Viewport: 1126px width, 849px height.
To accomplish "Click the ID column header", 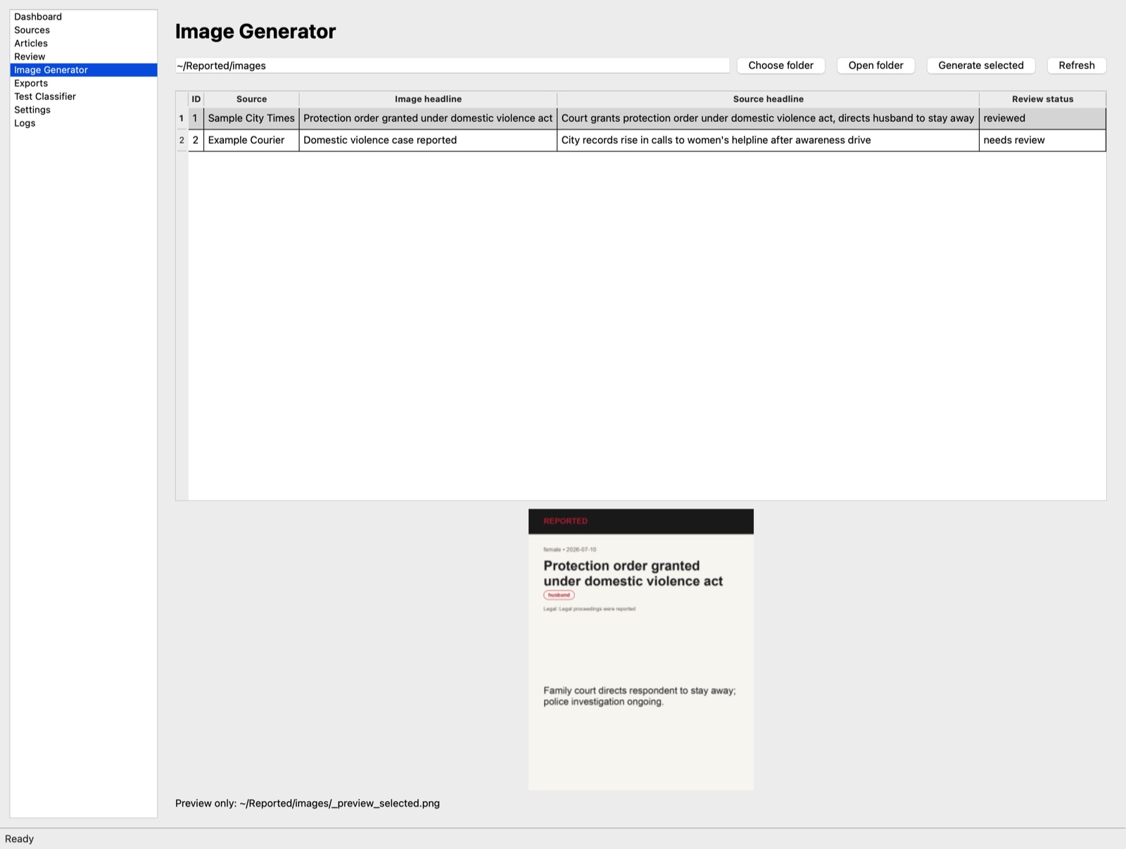I will click(196, 99).
